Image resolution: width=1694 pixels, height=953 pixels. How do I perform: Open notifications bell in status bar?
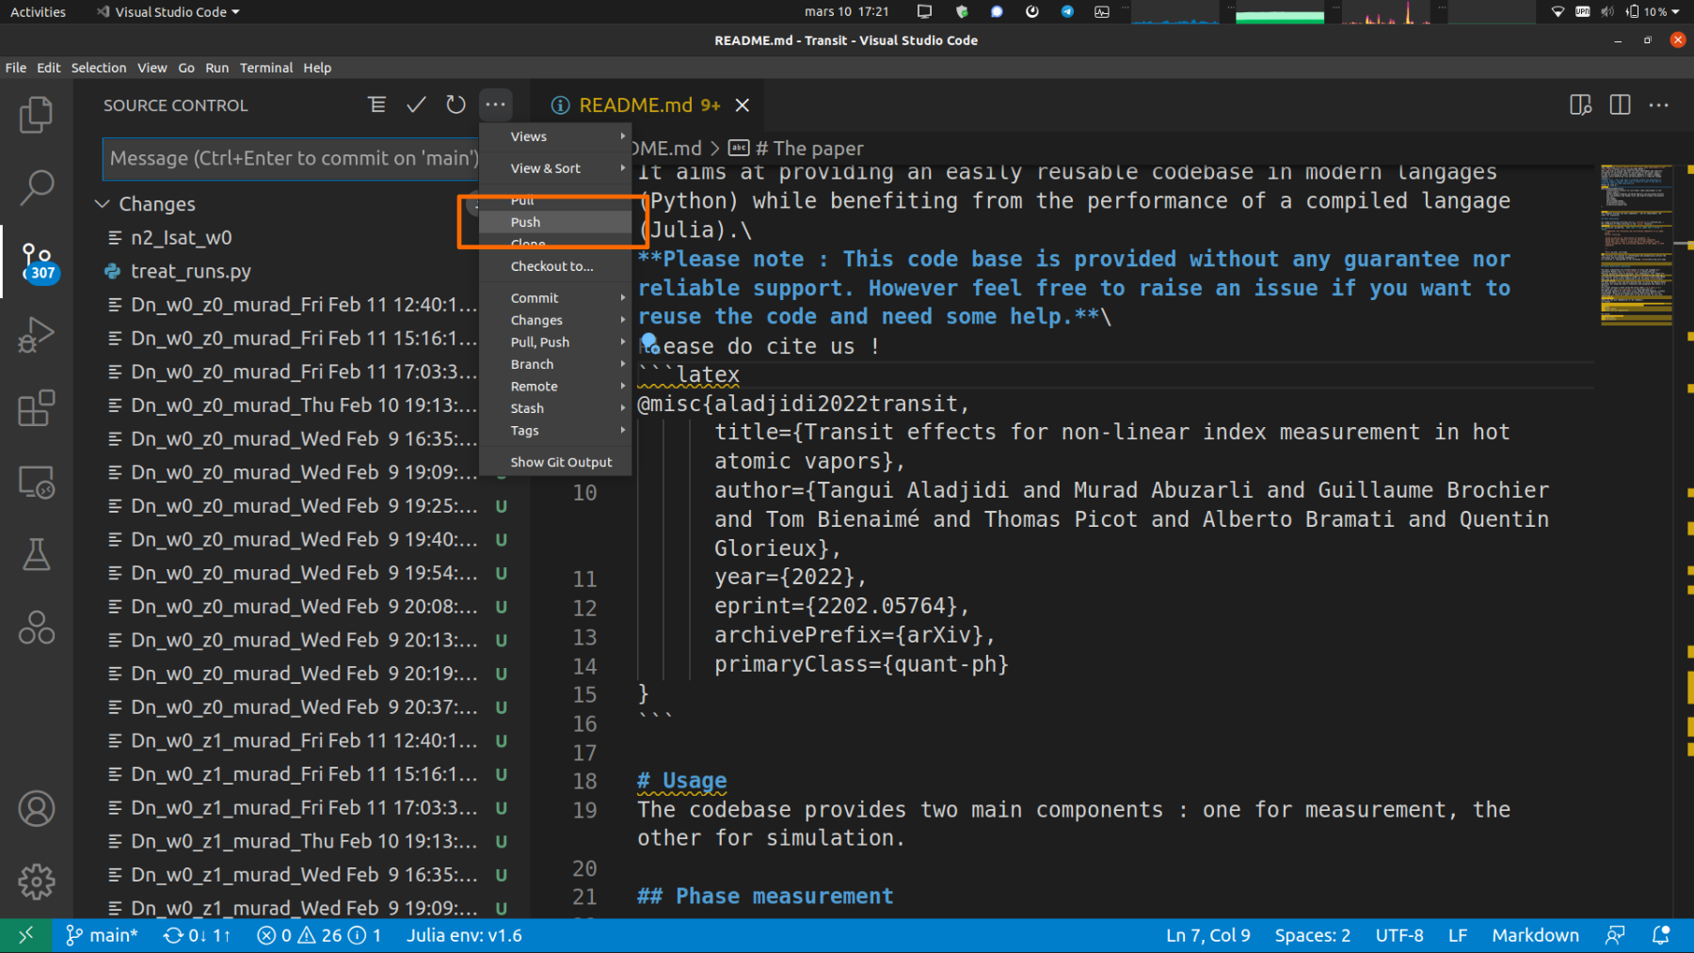click(1661, 935)
